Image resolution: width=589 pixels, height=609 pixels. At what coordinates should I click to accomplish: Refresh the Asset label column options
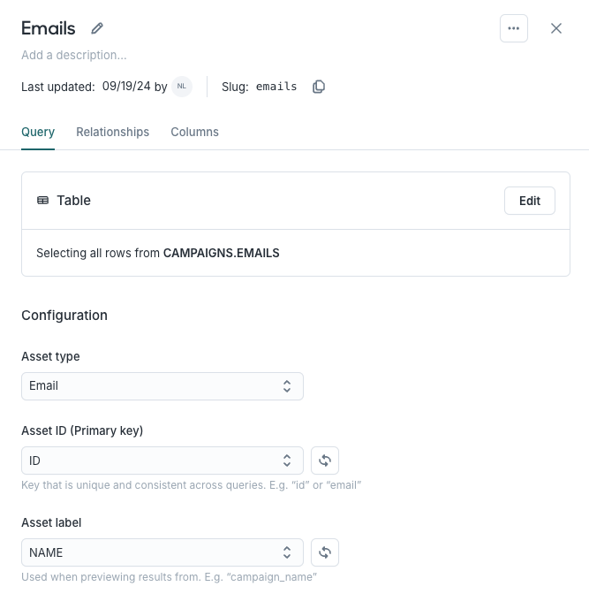click(325, 552)
